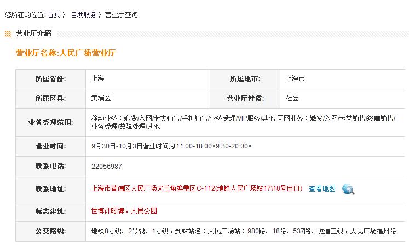Screen dimensions: 409x246
Task: Go to 首页 in the breadcrumb
Action: click(54, 15)
